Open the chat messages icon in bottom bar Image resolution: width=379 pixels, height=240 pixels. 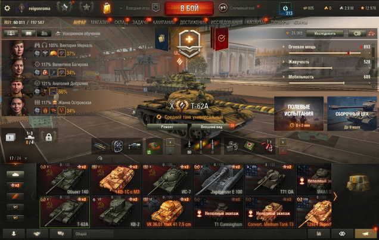tap(60, 233)
